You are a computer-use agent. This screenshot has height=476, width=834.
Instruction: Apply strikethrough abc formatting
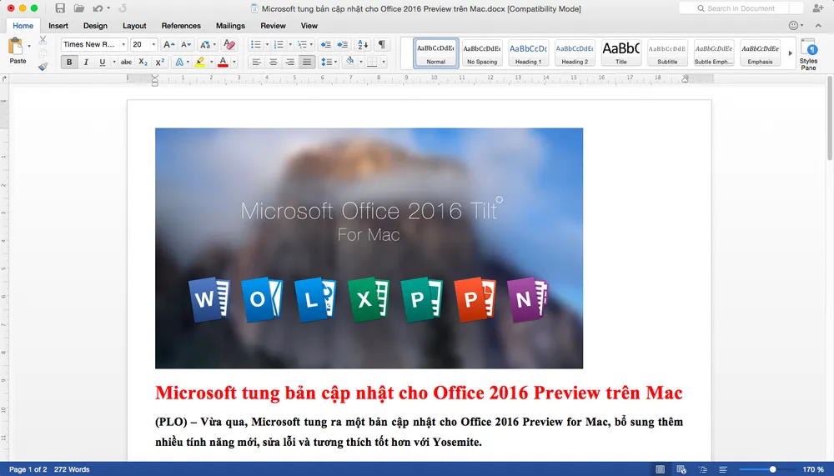click(x=126, y=63)
